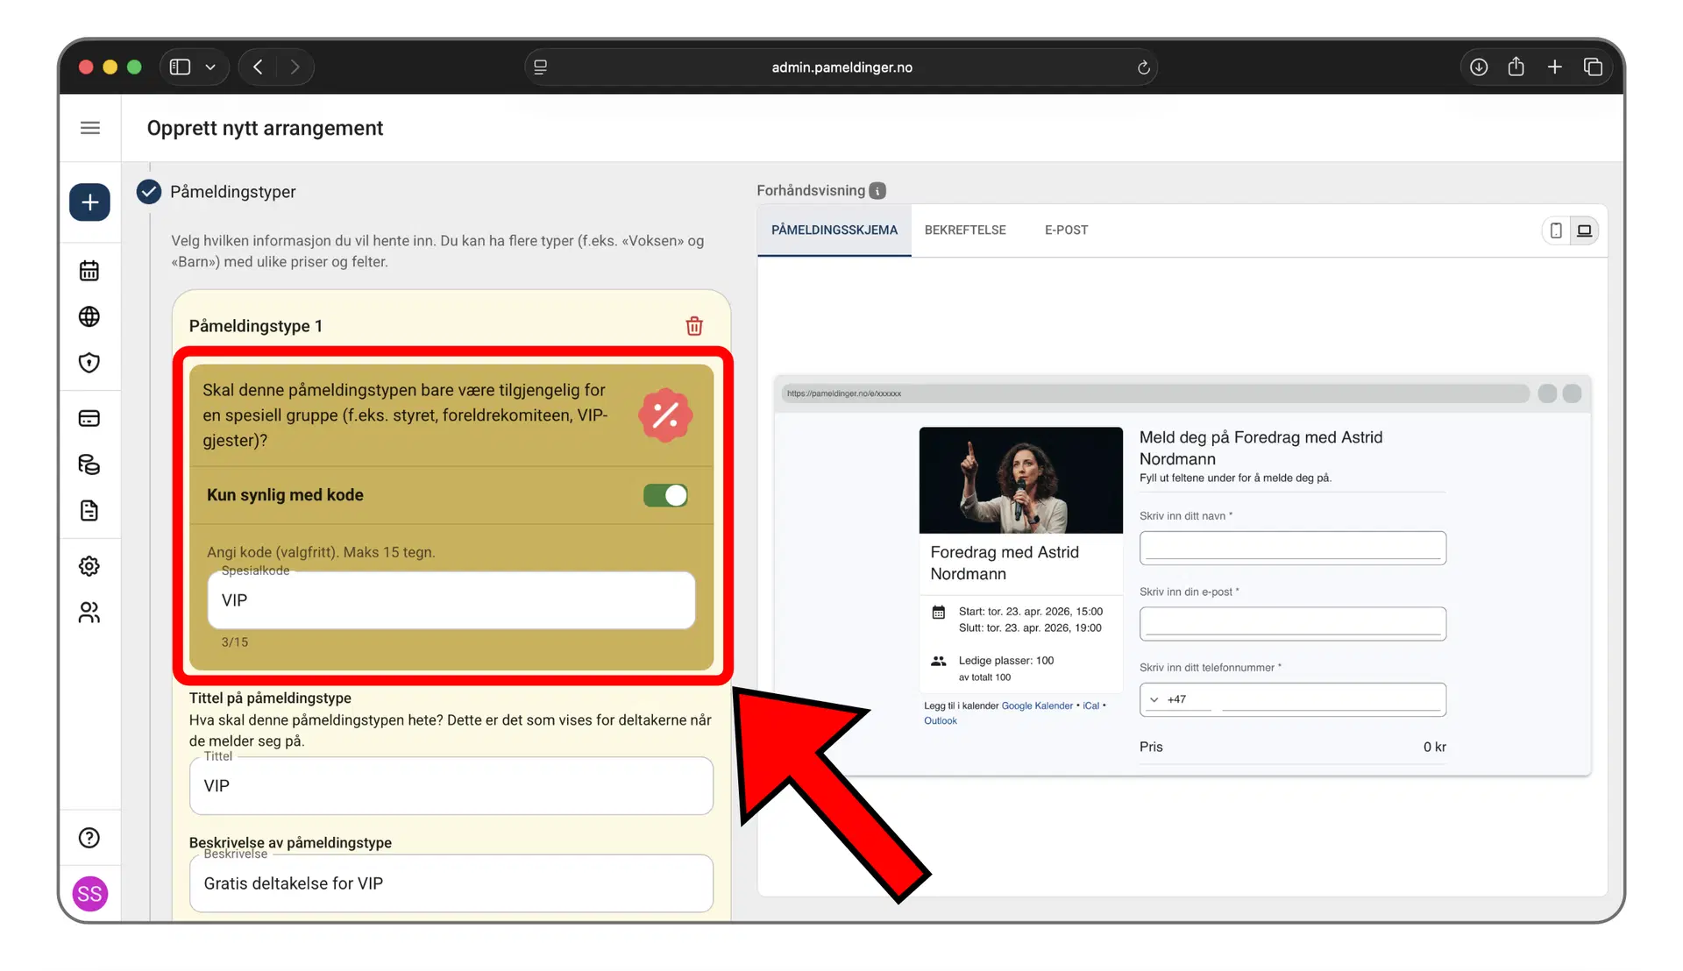Screen dimensions: 1683x971
Task: Switch to the E-POST tab
Action: (x=1066, y=230)
